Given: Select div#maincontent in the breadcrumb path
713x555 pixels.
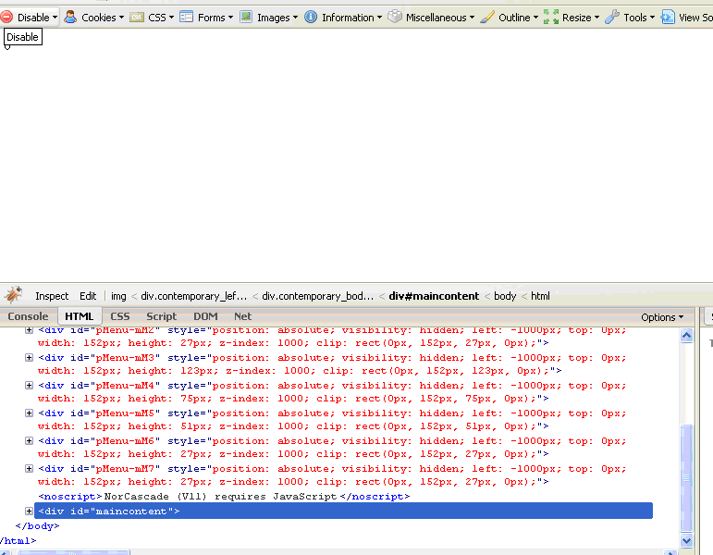Looking at the screenshot, I should click(434, 296).
